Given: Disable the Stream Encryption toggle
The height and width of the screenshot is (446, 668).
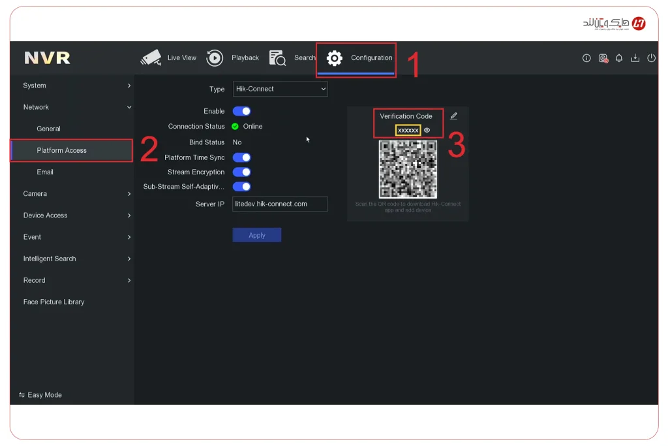Looking at the screenshot, I should 241,172.
